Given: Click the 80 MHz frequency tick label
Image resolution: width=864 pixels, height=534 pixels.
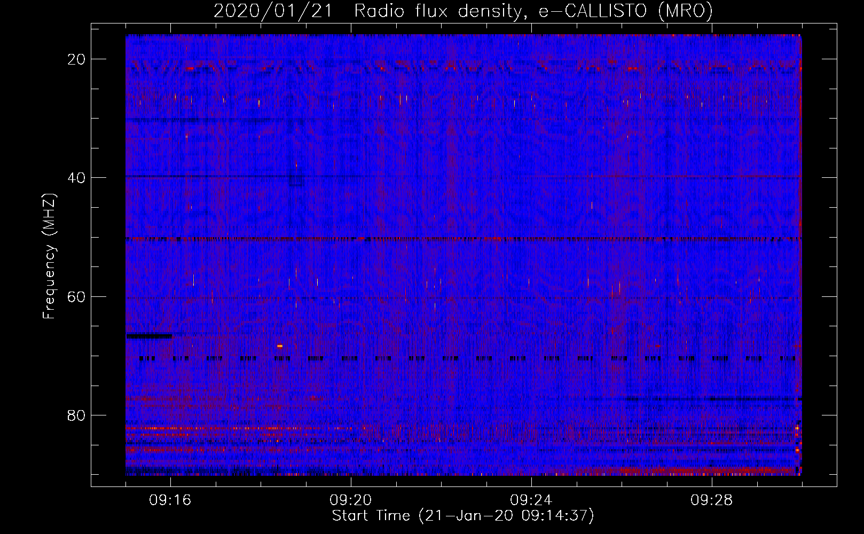Looking at the screenshot, I should 76,415.
